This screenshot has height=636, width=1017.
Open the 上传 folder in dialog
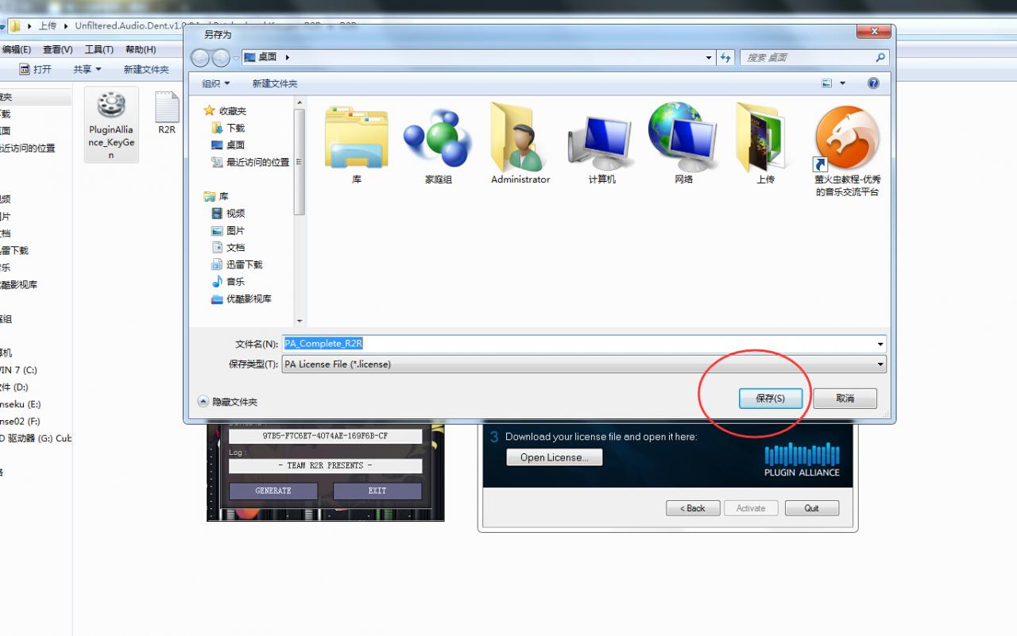[x=765, y=145]
